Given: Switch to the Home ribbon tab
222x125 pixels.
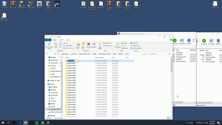Looking at the screenshot, I should 54,40.
